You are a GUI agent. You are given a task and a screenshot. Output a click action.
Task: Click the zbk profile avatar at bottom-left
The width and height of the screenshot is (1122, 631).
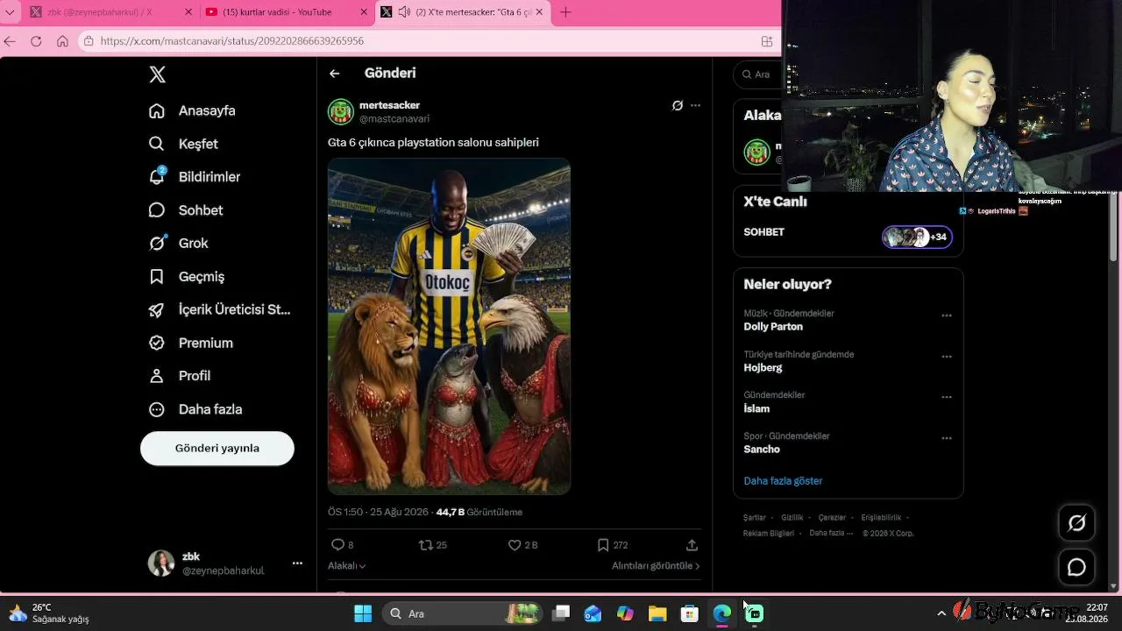tap(161, 564)
